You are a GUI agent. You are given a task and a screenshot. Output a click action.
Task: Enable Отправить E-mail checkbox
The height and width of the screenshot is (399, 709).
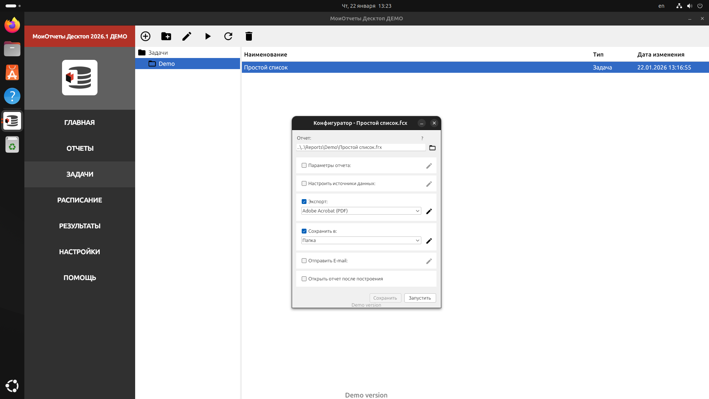tap(304, 261)
